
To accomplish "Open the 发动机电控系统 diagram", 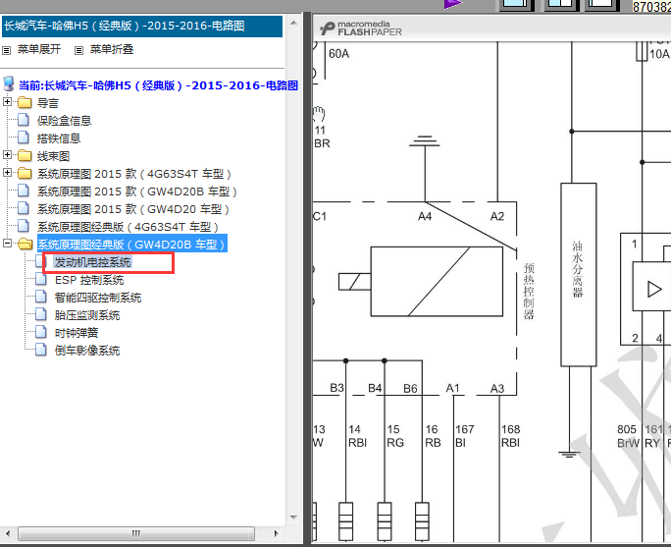I will click(92, 262).
